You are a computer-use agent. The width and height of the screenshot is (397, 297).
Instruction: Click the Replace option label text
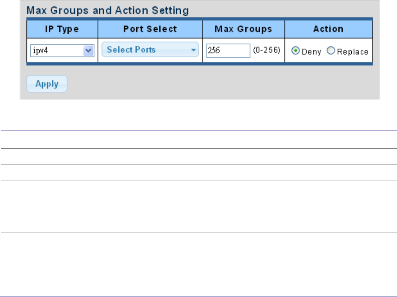(352, 51)
